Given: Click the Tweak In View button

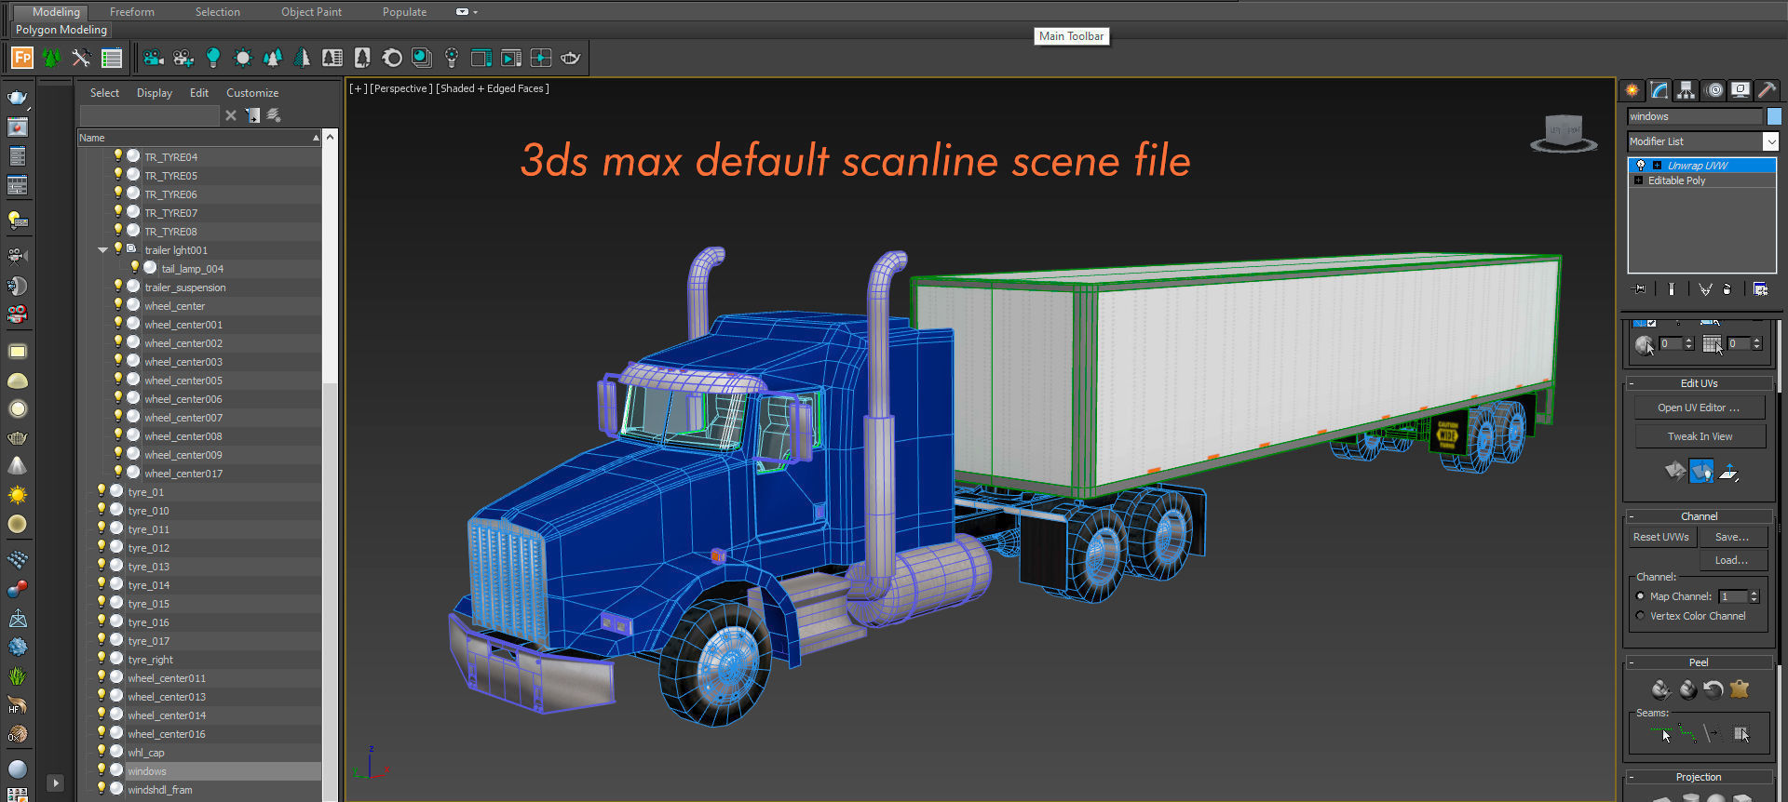Looking at the screenshot, I should click(x=1700, y=436).
